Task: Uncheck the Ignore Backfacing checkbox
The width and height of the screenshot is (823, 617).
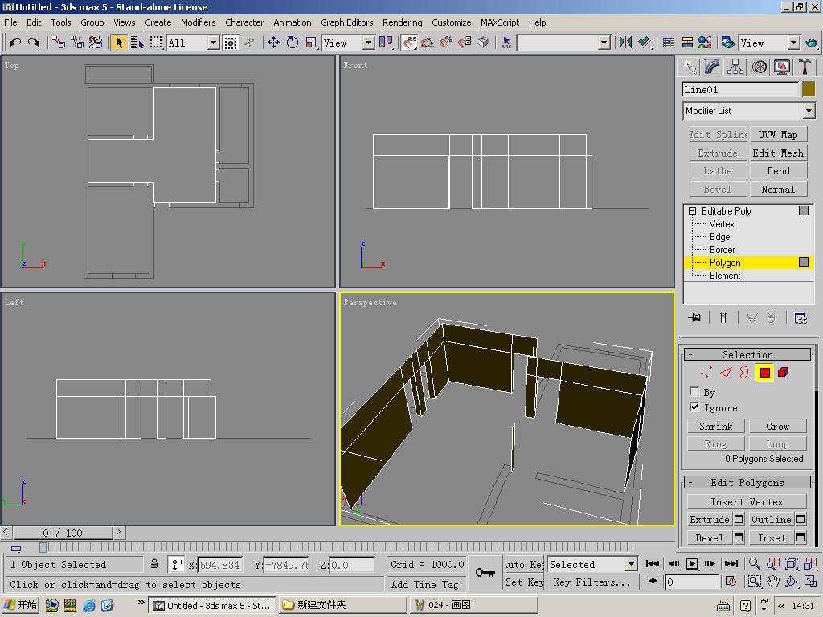Action: (694, 407)
